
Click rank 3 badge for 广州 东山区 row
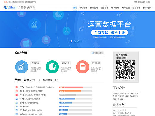pos(17,95)
